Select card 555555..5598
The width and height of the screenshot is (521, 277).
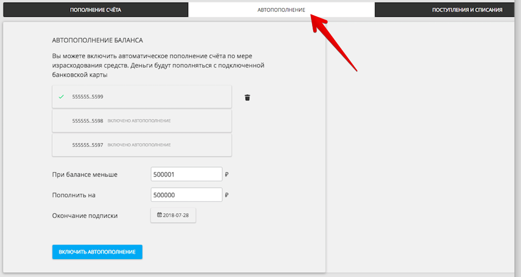point(141,121)
